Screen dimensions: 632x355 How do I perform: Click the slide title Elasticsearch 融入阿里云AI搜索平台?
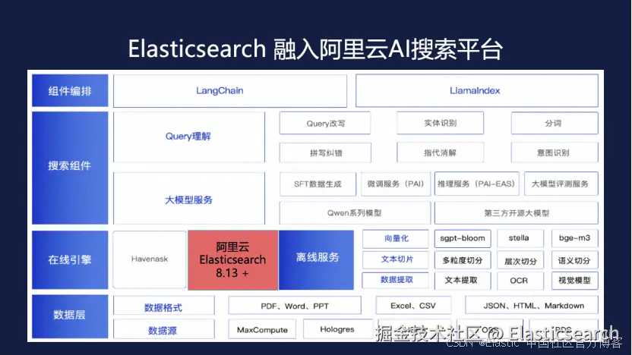click(x=315, y=49)
